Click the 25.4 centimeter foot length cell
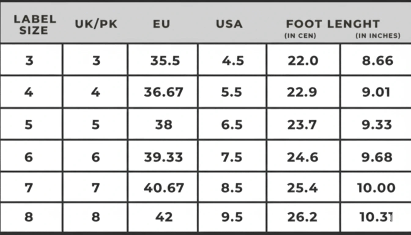Screen dimensions: 411x235 302,188
